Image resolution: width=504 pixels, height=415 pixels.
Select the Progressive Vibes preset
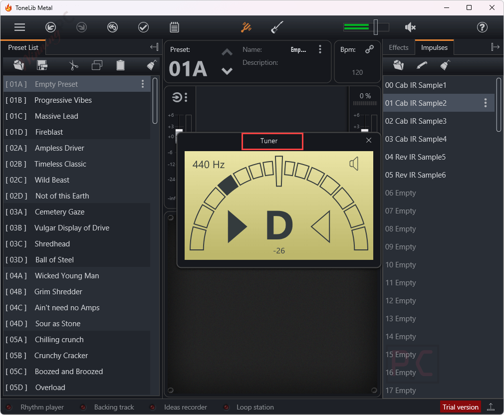tap(77, 100)
